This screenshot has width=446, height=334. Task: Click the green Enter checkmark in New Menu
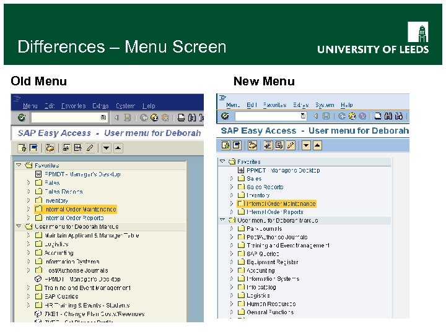[x=225, y=116]
